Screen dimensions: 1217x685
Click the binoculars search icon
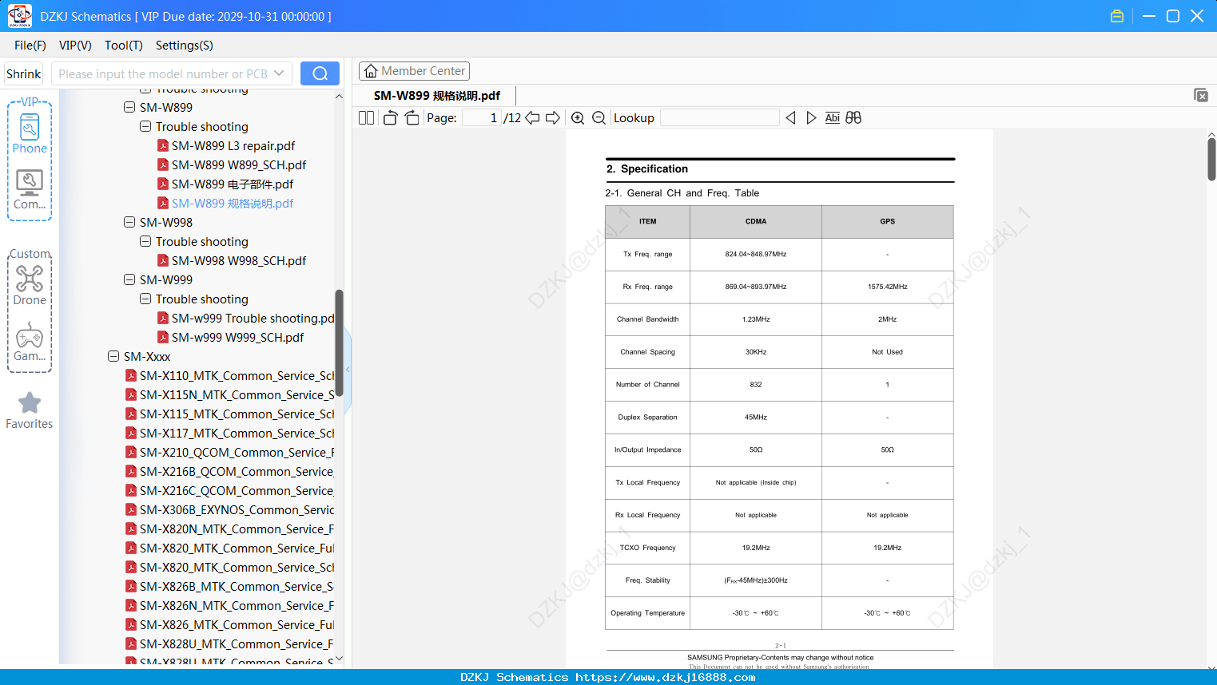click(x=853, y=118)
